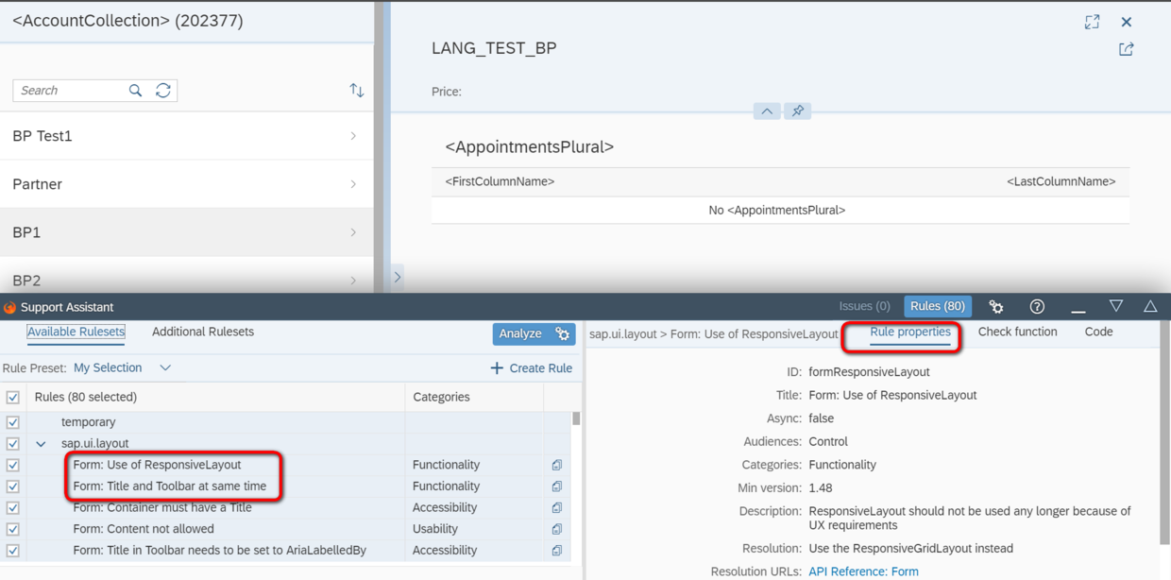Image resolution: width=1171 pixels, height=580 pixels.
Task: Uncheck Form: Content not allowed checkbox
Action: (13, 529)
